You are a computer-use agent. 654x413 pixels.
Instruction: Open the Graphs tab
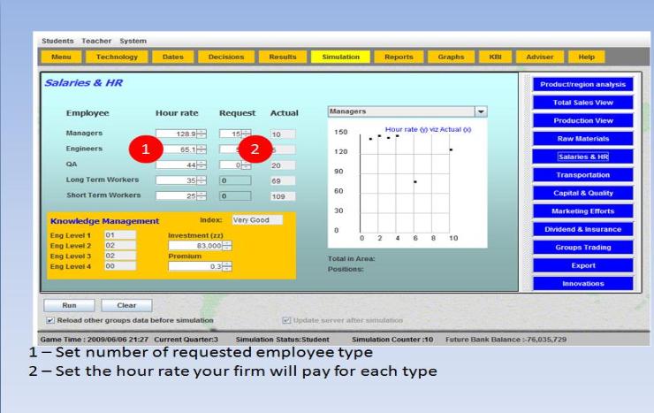coord(451,57)
